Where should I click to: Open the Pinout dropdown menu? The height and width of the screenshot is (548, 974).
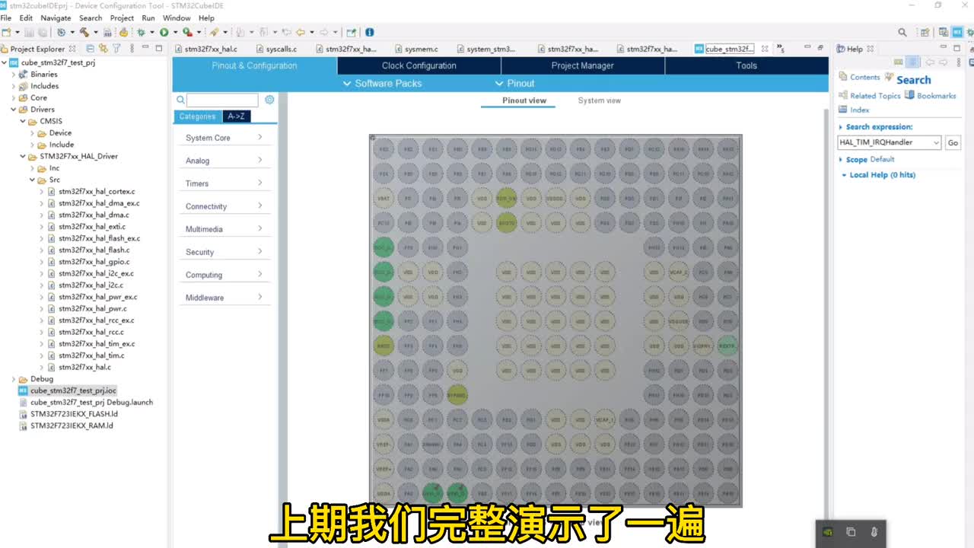(515, 84)
